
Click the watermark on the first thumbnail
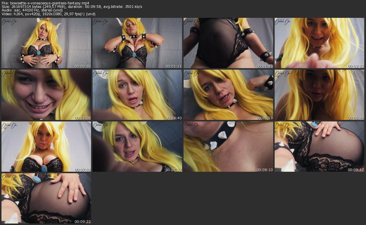point(10,22)
